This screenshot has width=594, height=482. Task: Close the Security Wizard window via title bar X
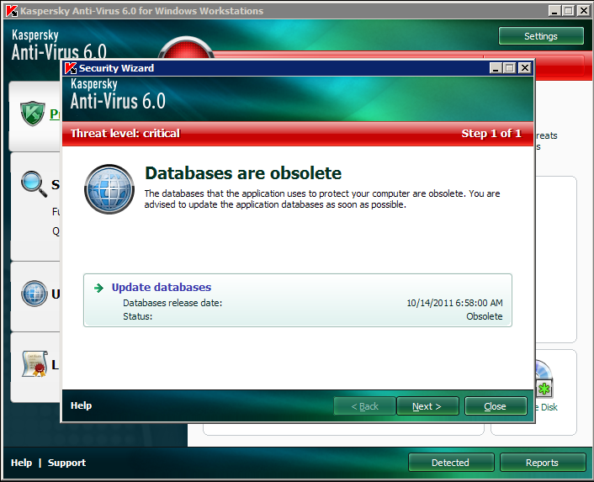[525, 68]
